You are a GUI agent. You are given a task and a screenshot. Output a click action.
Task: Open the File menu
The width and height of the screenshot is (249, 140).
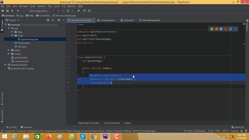pos(3,6)
